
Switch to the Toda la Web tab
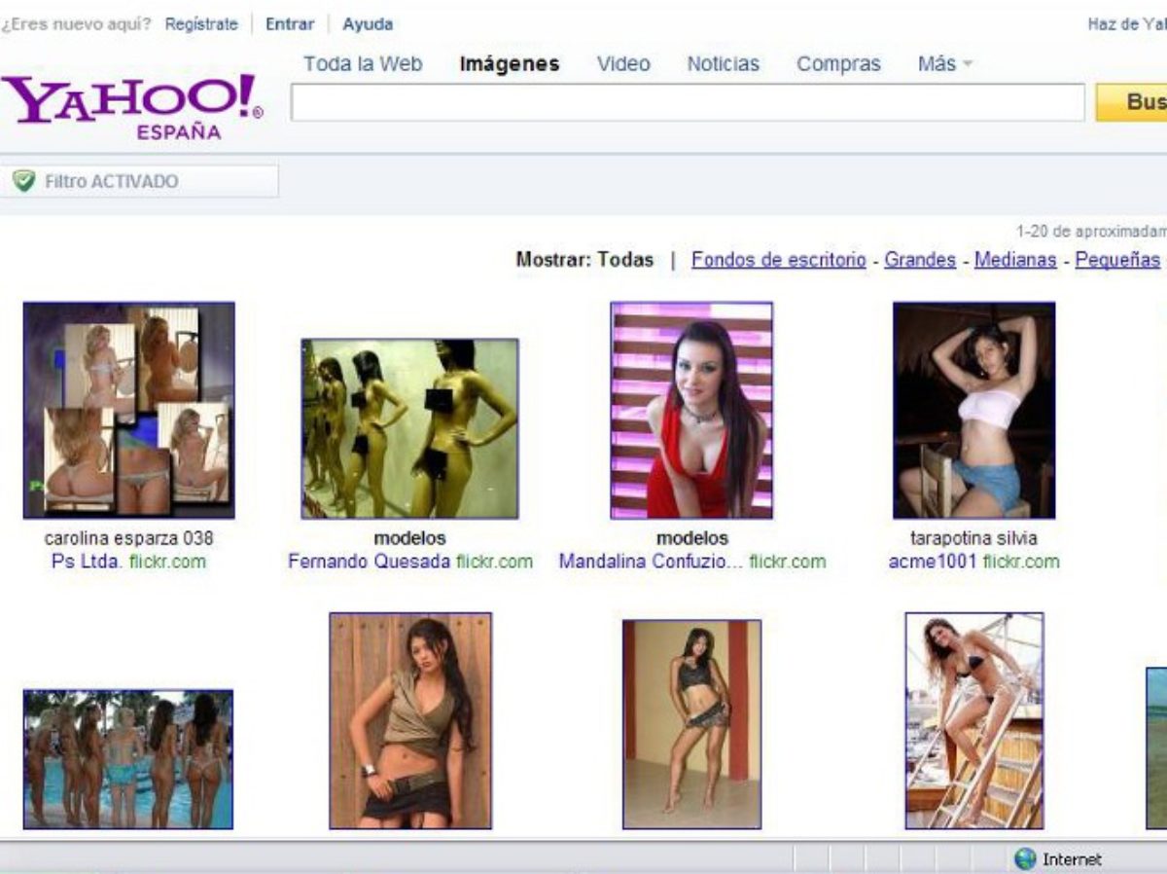[x=363, y=64]
